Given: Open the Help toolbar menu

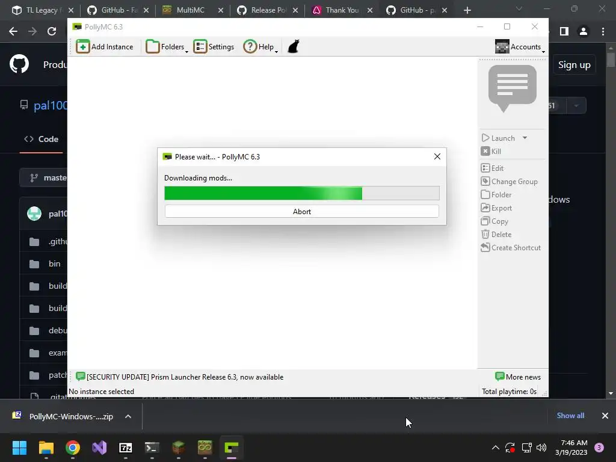Looking at the screenshot, I should coord(260,47).
